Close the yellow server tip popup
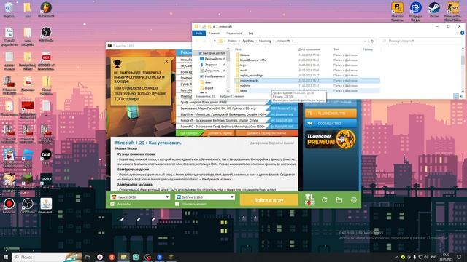Viewport: 467px width, 262px height. point(166,61)
